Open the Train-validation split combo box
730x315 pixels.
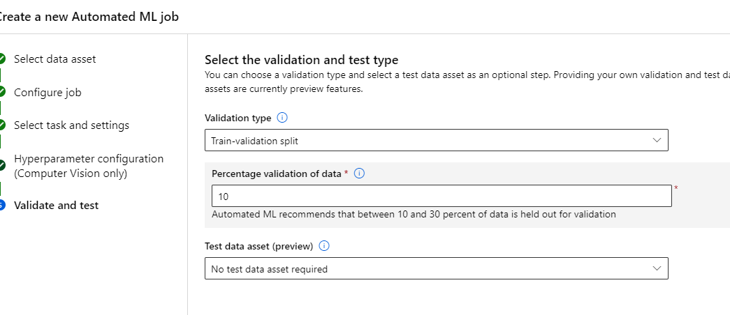coord(436,140)
